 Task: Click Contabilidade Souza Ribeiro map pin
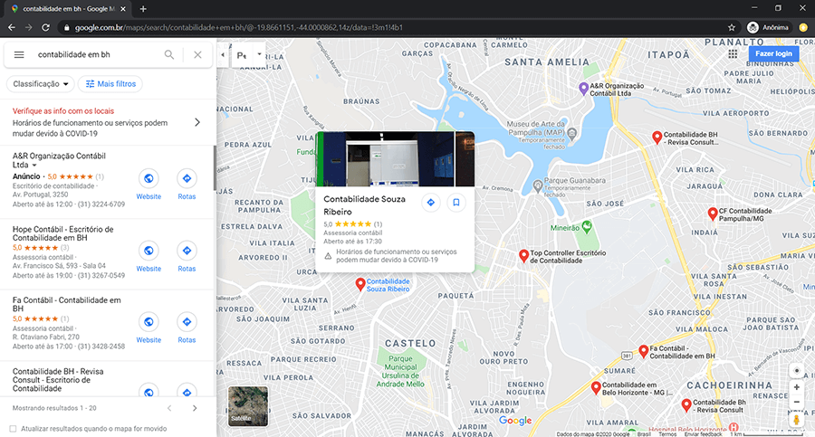[x=360, y=284]
